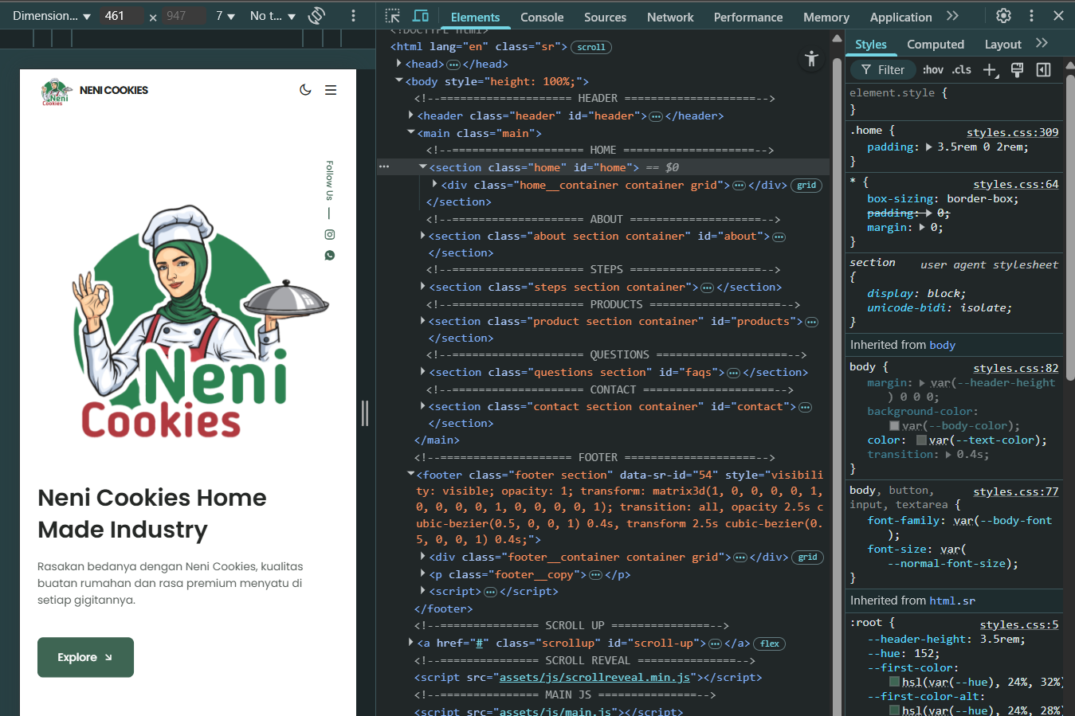1075x716 pixels.
Task: Toggle the device toolbar icon
Action: [420, 15]
